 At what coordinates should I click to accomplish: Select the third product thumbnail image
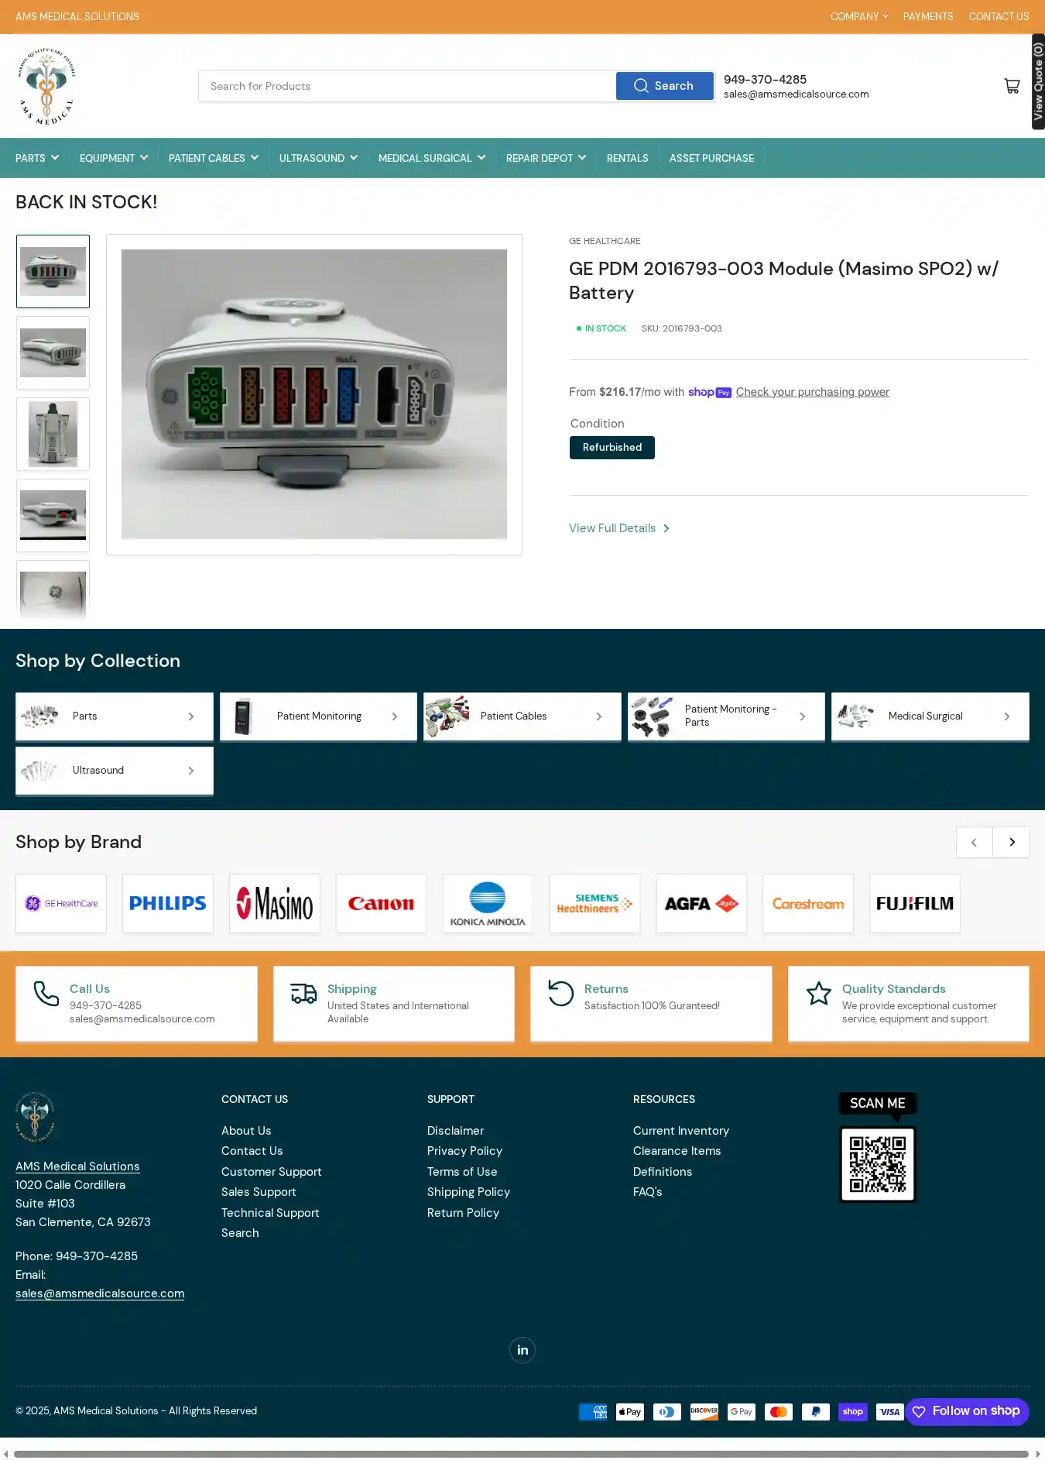tap(53, 435)
